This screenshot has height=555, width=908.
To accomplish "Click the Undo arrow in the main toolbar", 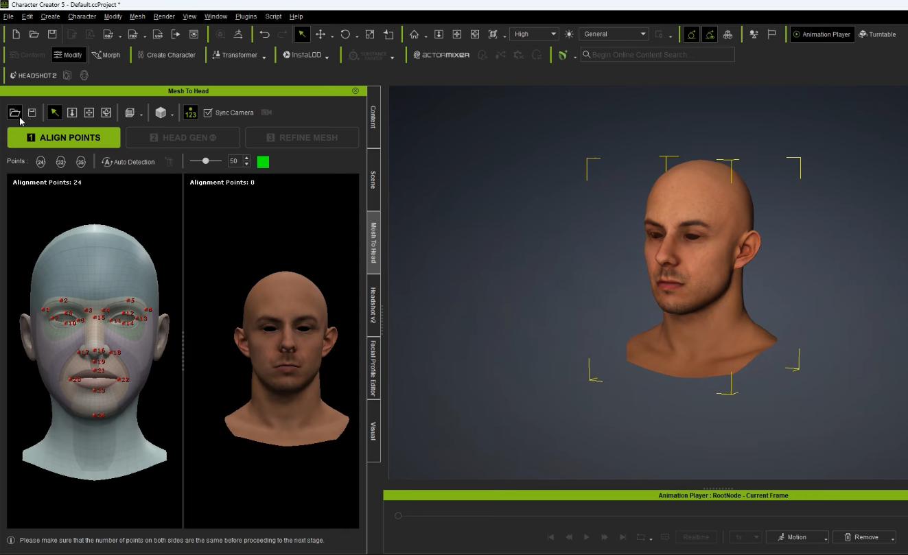I will pos(264,34).
